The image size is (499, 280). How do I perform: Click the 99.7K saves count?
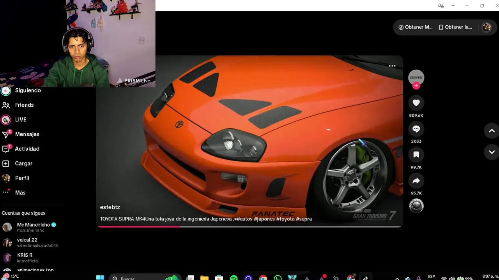click(x=416, y=168)
